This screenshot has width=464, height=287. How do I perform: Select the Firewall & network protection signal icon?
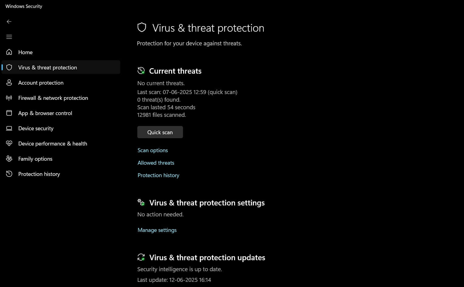[x=9, y=98]
